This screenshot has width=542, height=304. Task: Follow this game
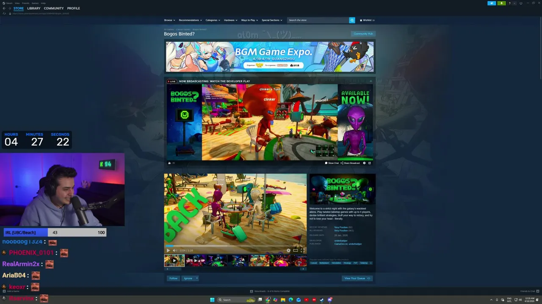173,278
